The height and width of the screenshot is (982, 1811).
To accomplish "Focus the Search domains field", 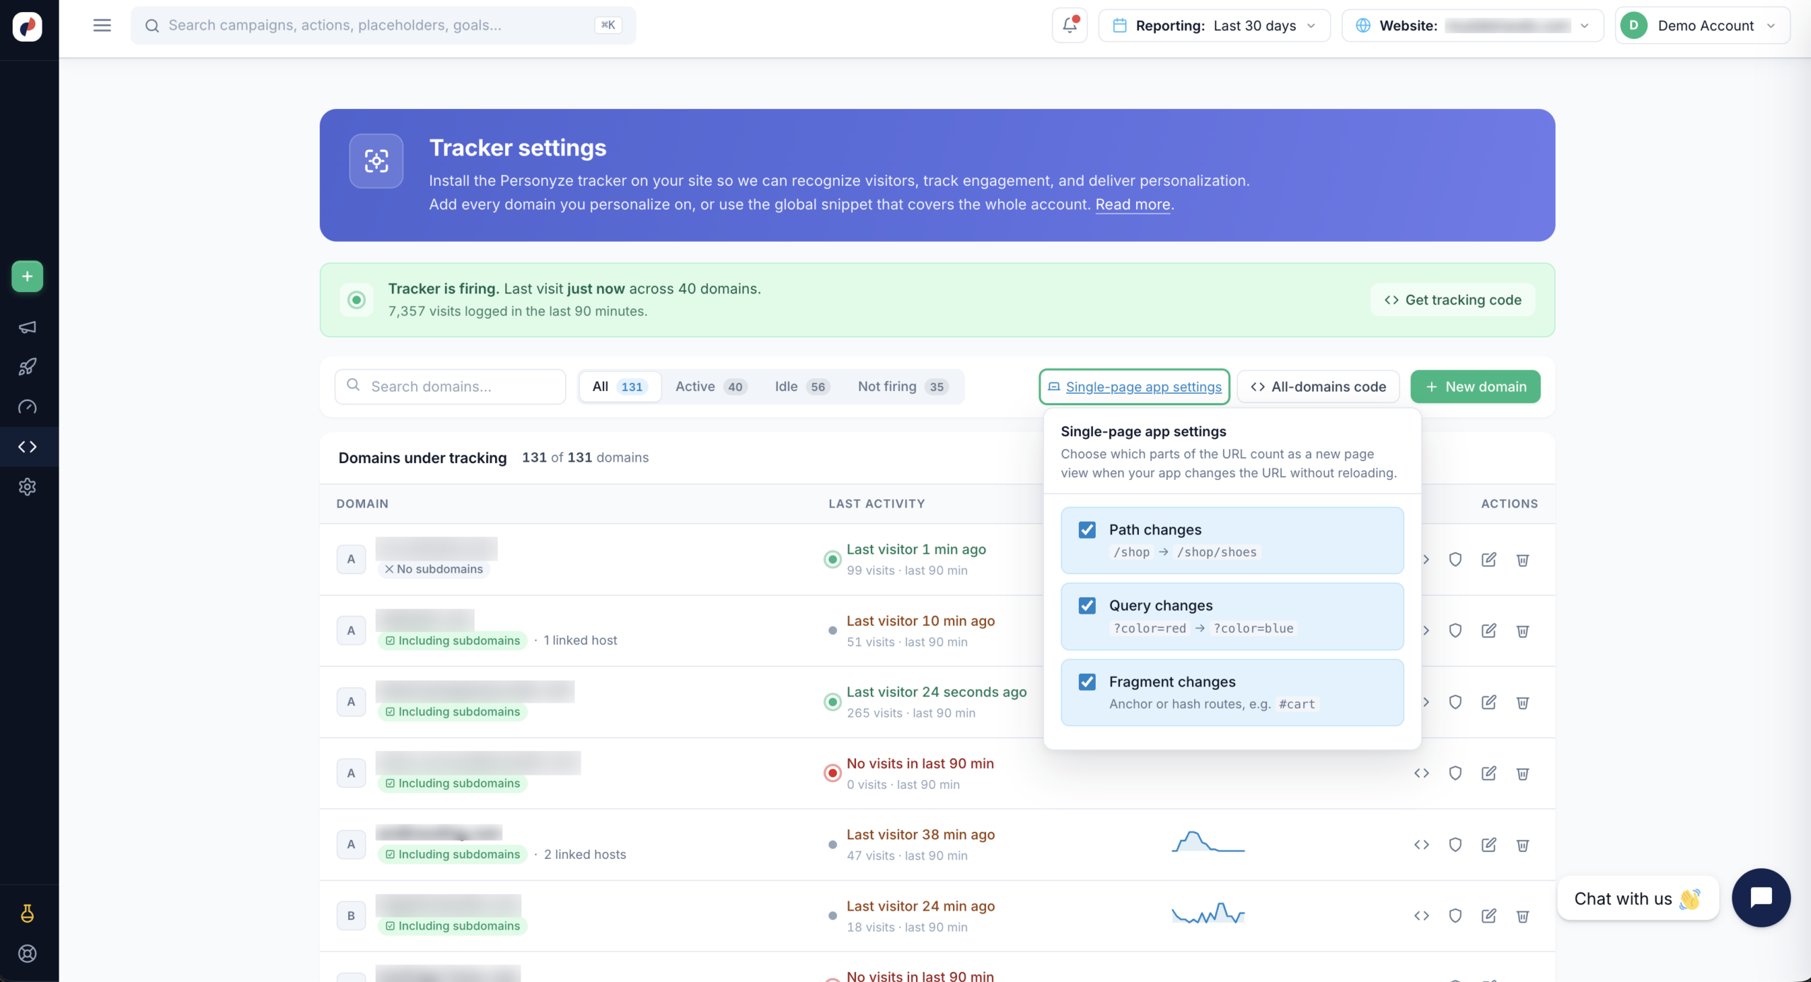I will [x=450, y=387].
